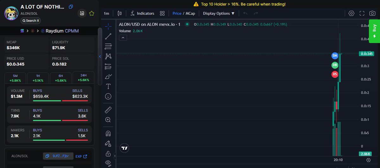Click the Volume 2.06K legend label
The image size is (380, 168).
click(x=131, y=31)
